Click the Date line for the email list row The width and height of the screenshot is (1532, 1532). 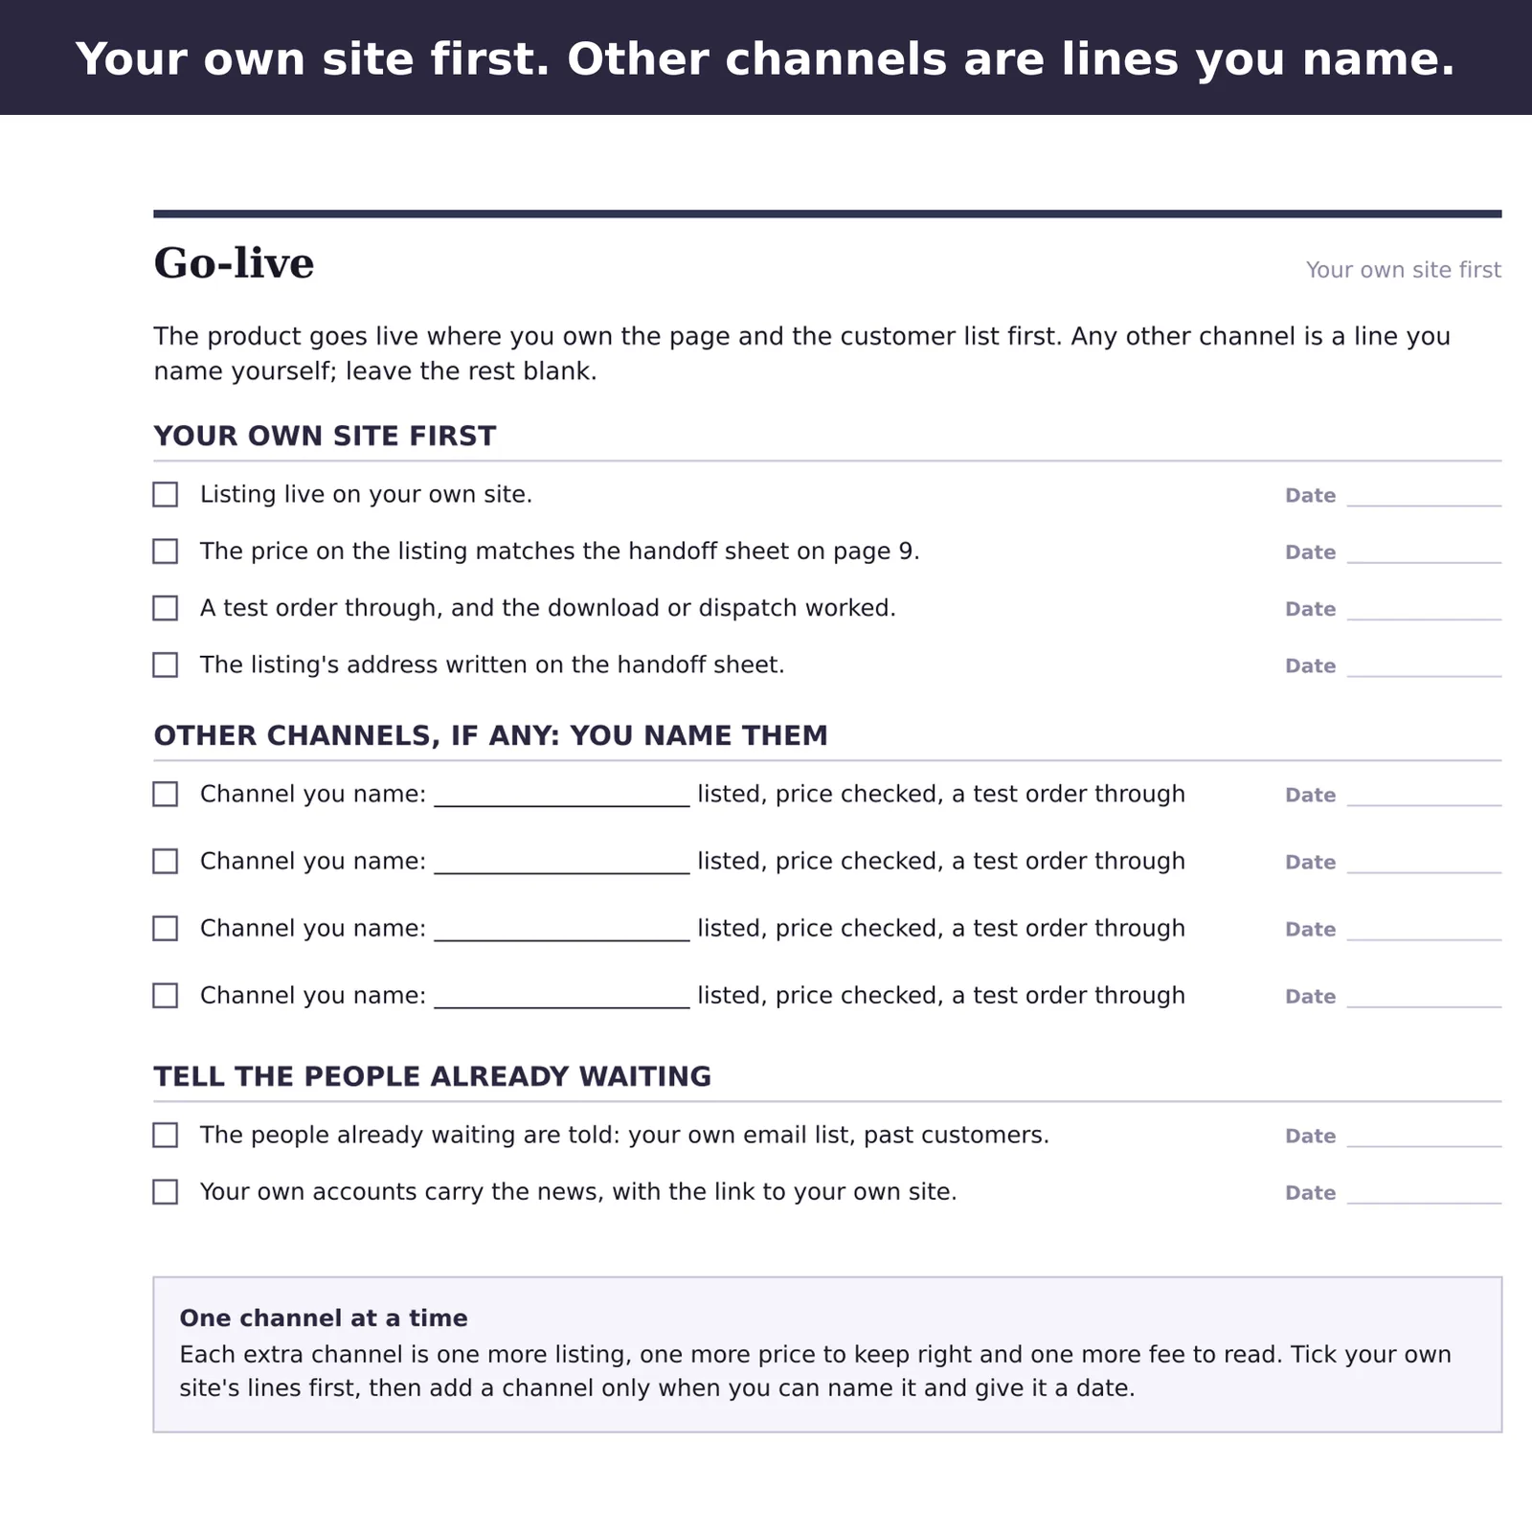coord(1424,1137)
